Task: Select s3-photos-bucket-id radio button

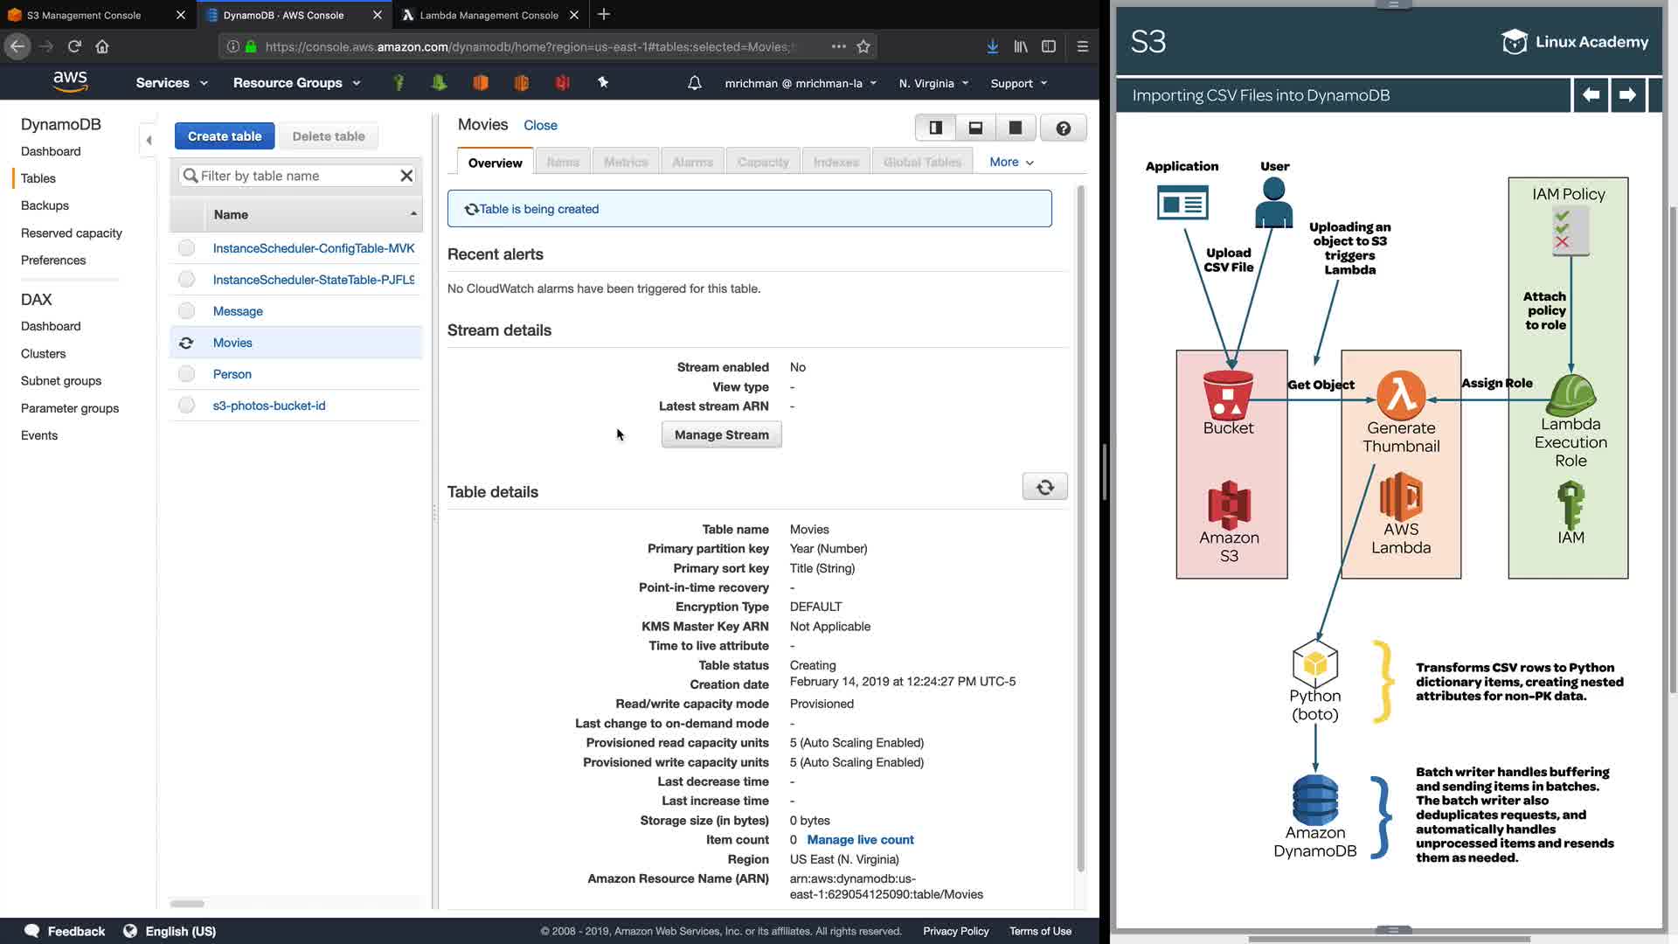Action: point(186,406)
